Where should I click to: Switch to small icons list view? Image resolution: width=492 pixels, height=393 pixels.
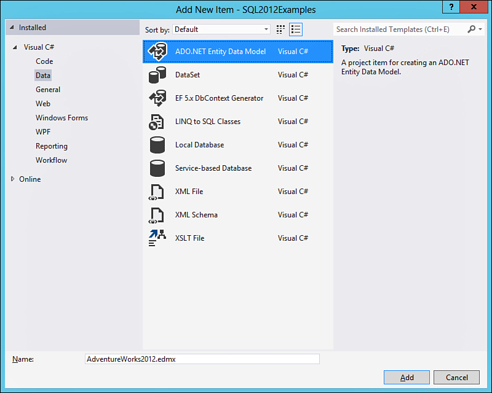click(x=296, y=29)
